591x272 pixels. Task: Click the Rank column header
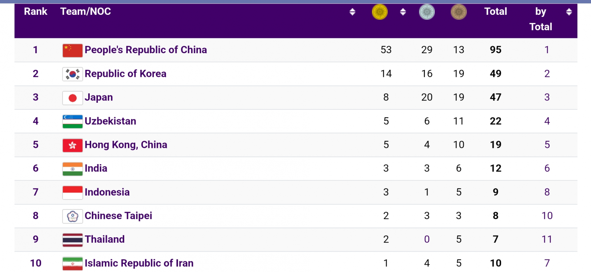(x=35, y=11)
